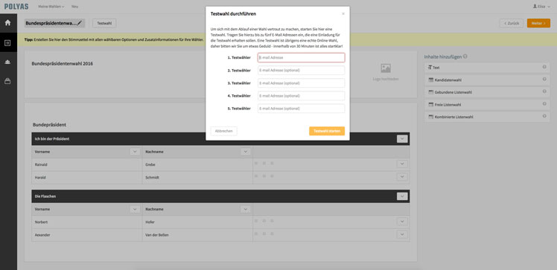Open the home icon in sidebar
Image resolution: width=557 pixels, height=270 pixels.
click(7, 23)
